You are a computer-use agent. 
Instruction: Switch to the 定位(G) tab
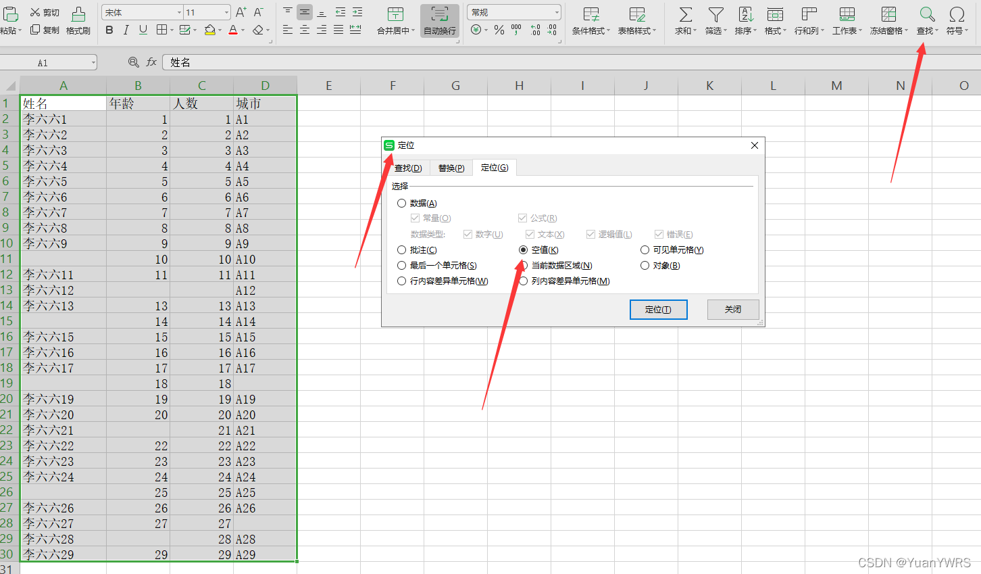pos(495,167)
